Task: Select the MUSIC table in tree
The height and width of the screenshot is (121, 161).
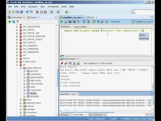Action: [33, 93]
